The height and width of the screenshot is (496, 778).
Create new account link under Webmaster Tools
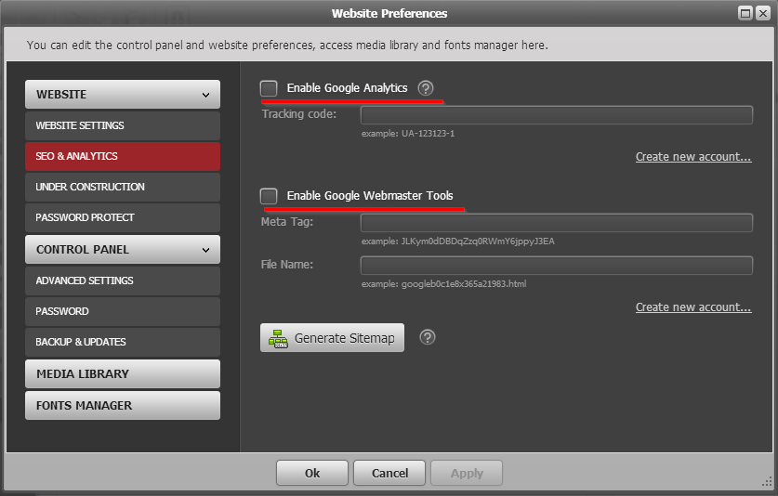(693, 307)
